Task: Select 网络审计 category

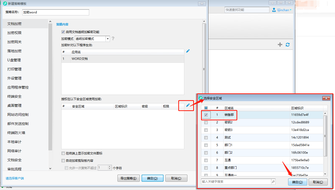Action: (25, 151)
